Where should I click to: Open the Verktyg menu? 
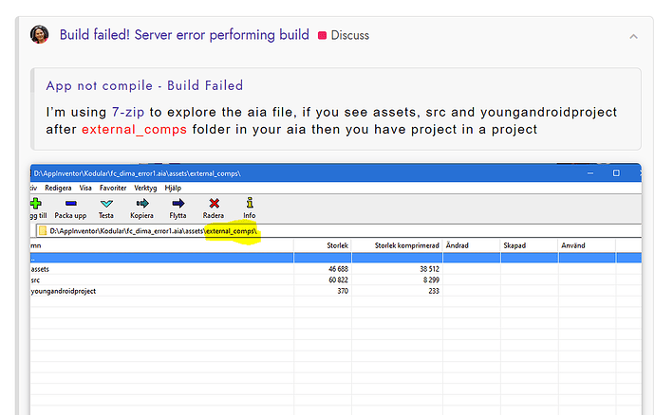click(x=145, y=189)
